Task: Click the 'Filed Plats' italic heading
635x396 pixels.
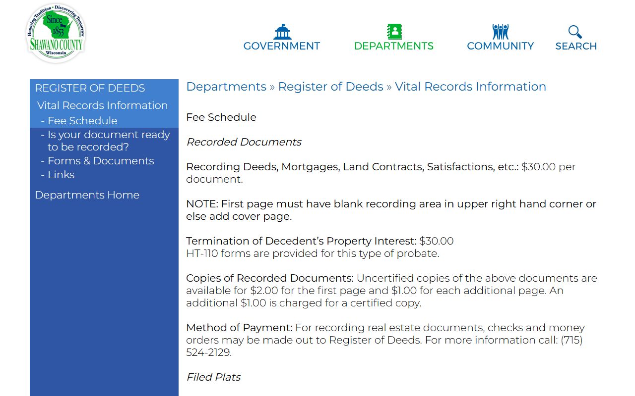Action: 214,377
